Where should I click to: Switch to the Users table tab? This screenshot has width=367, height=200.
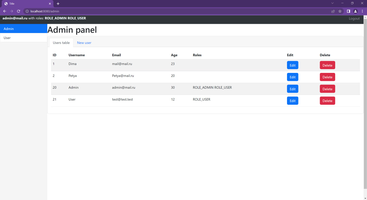[61, 42]
